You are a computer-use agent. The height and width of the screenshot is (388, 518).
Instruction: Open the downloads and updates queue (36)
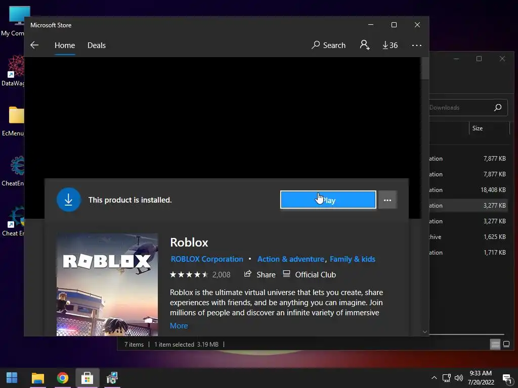[390, 45]
